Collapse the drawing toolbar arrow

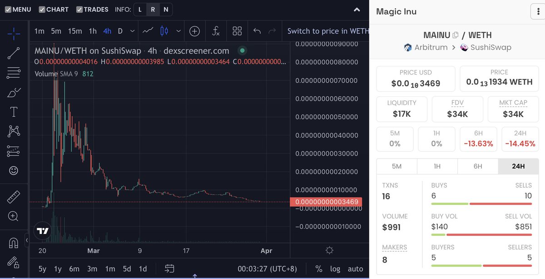click(27, 239)
